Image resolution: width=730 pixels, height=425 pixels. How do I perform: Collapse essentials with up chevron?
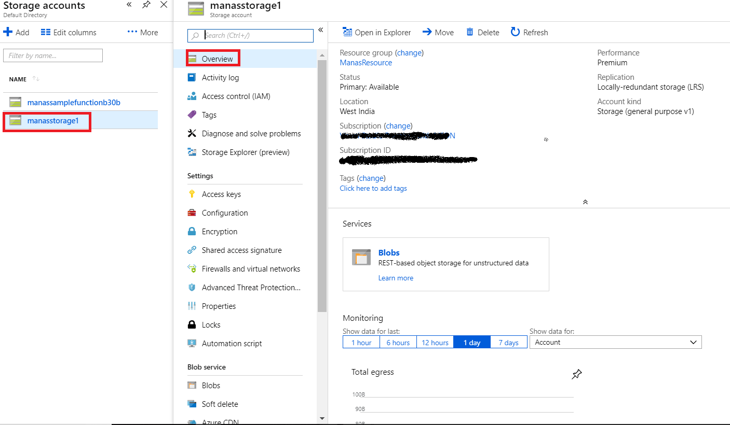point(585,202)
